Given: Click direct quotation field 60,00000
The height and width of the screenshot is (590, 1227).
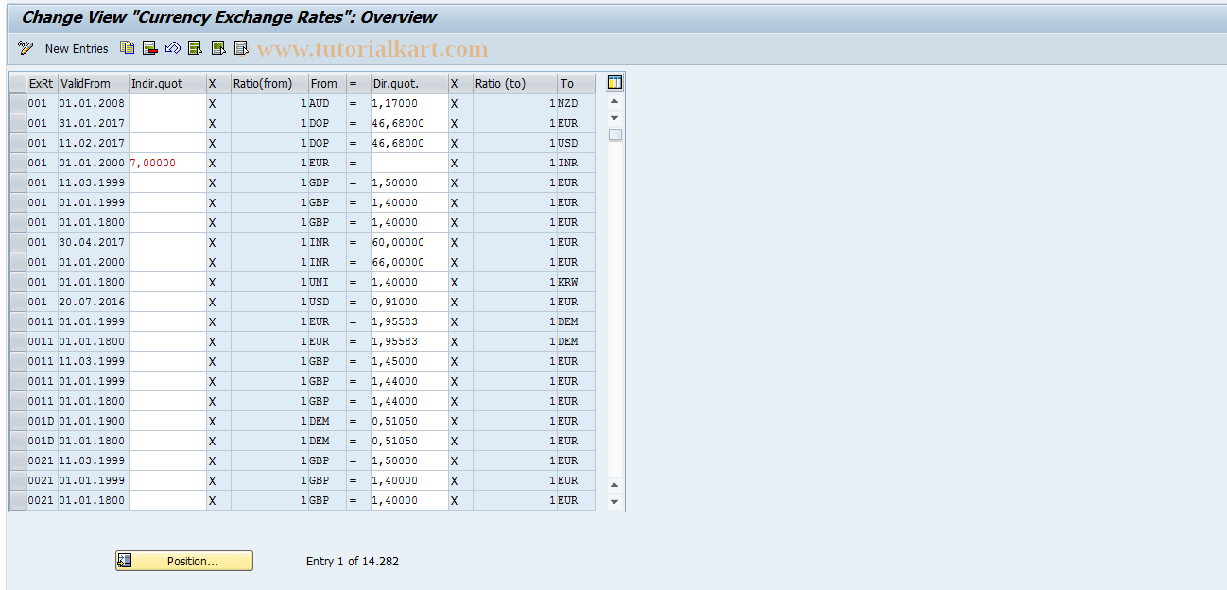Looking at the screenshot, I should (408, 242).
